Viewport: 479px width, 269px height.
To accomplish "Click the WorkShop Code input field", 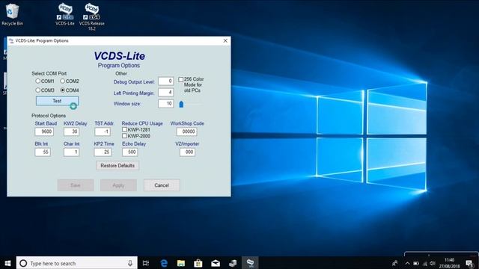I will (186, 132).
